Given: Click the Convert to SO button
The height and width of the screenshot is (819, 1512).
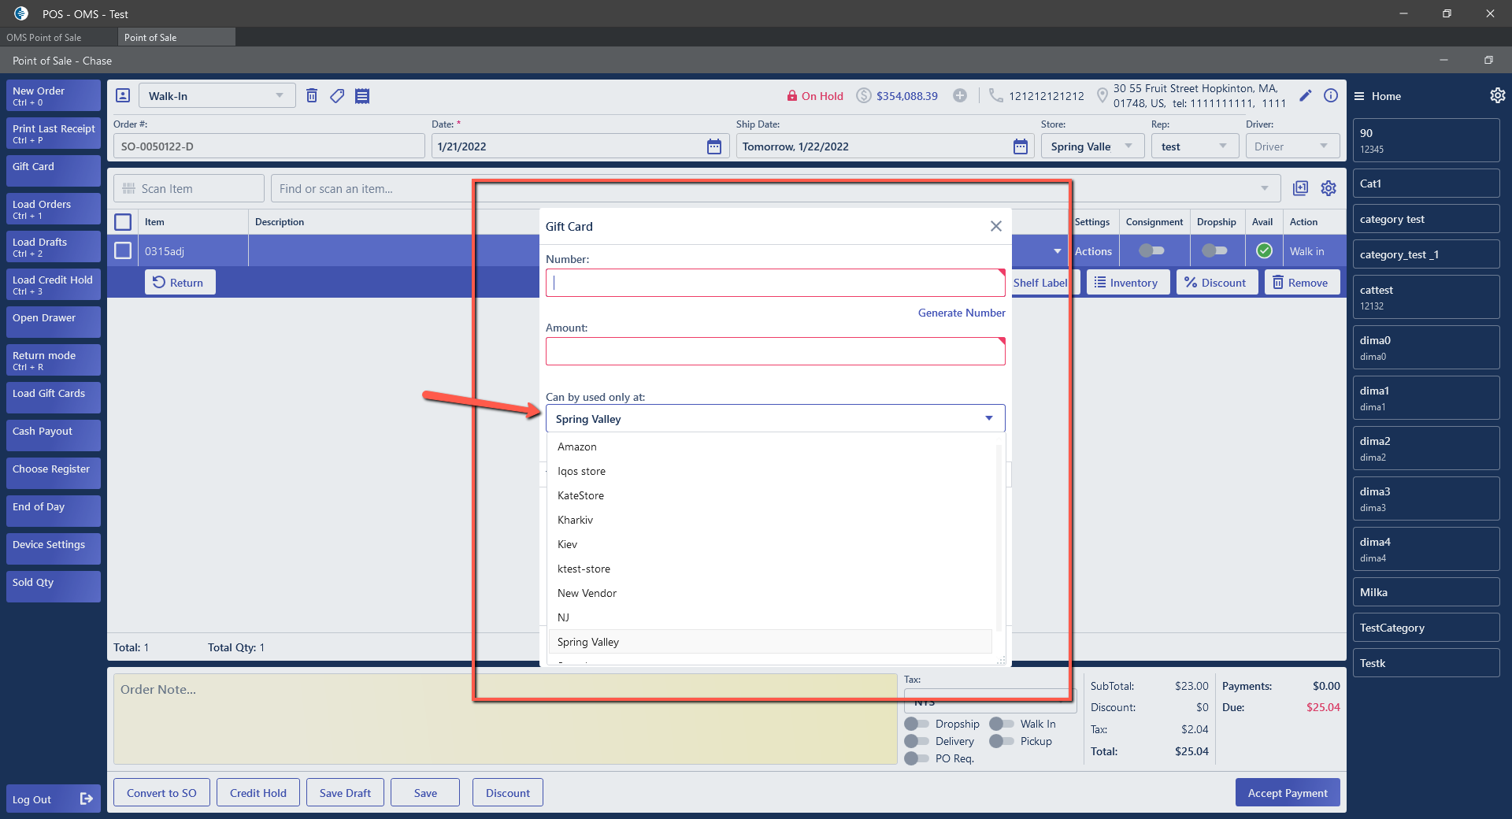Looking at the screenshot, I should pyautogui.click(x=161, y=793).
